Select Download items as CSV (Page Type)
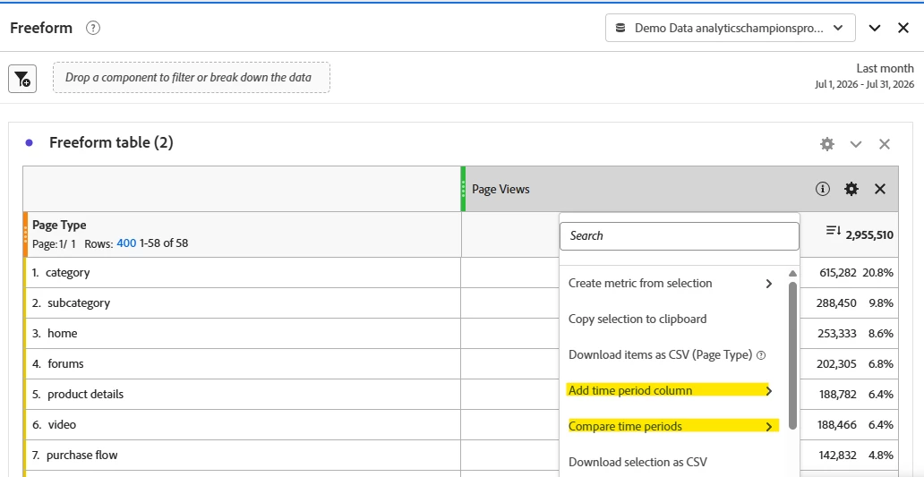 (660, 355)
